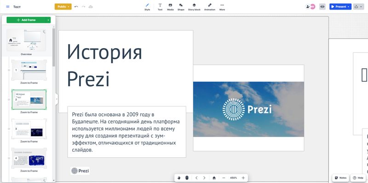The width and height of the screenshot is (368, 183).
Task: Click the Тест presentation title
Action: [x=17, y=7]
